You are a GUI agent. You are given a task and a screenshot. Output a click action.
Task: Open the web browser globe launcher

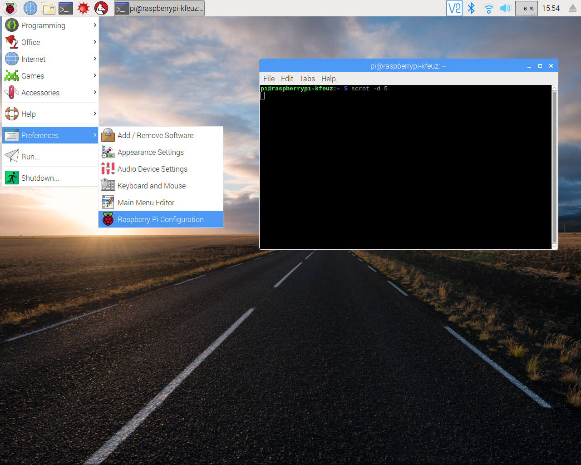(x=30, y=8)
